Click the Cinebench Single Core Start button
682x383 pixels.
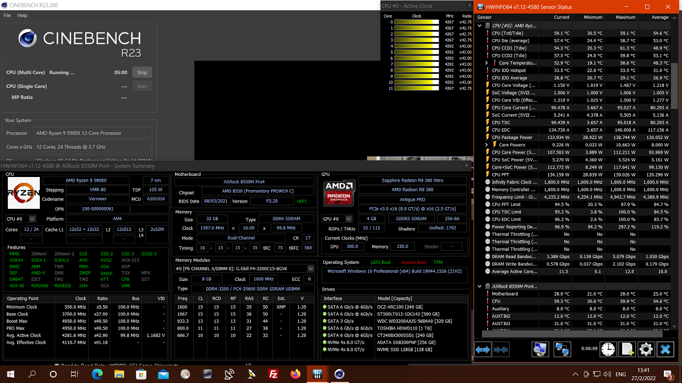coord(142,86)
